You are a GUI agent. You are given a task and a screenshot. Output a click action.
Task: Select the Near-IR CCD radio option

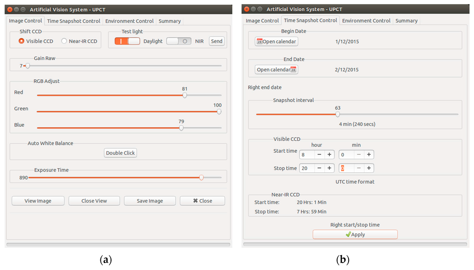click(64, 41)
